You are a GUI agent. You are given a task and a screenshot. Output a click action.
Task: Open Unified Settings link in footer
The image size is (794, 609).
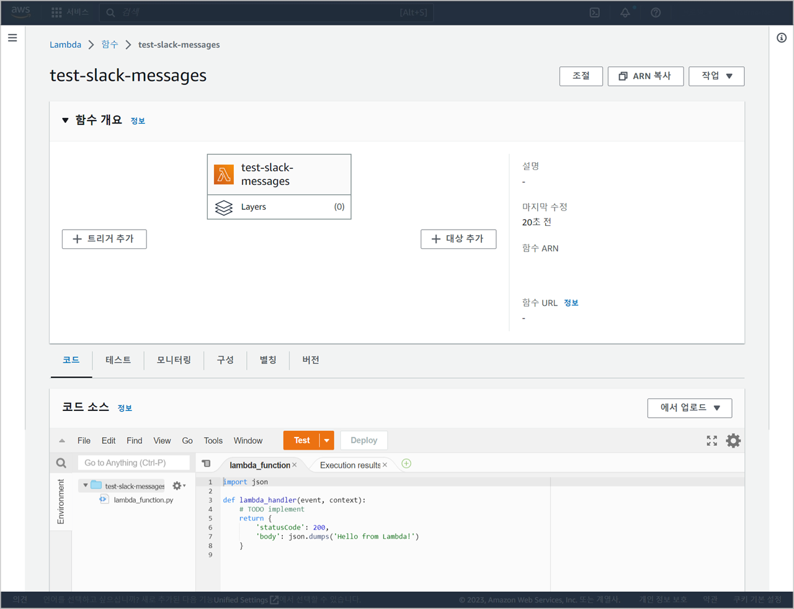pyautogui.click(x=246, y=600)
